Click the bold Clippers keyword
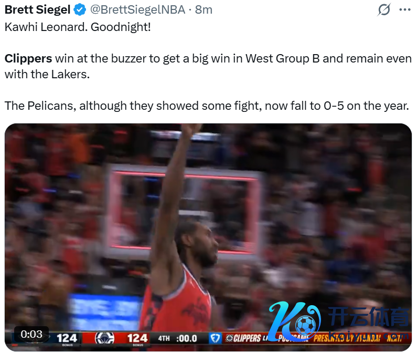 coord(28,59)
